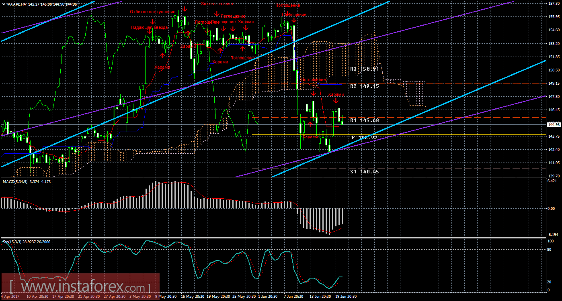This screenshot has height=301, width=562.
Task: Click the '4 Apr 2017' date label
Action: [11, 297]
